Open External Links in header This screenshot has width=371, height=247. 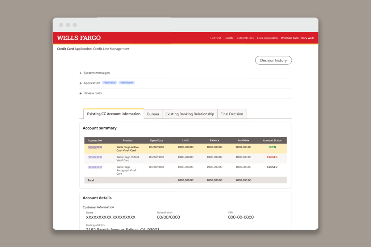point(245,38)
